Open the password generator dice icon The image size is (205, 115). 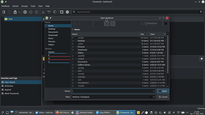[61, 12]
